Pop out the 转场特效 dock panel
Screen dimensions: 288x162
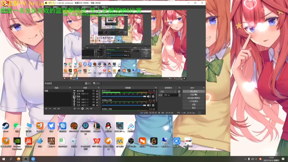click(x=179, y=88)
